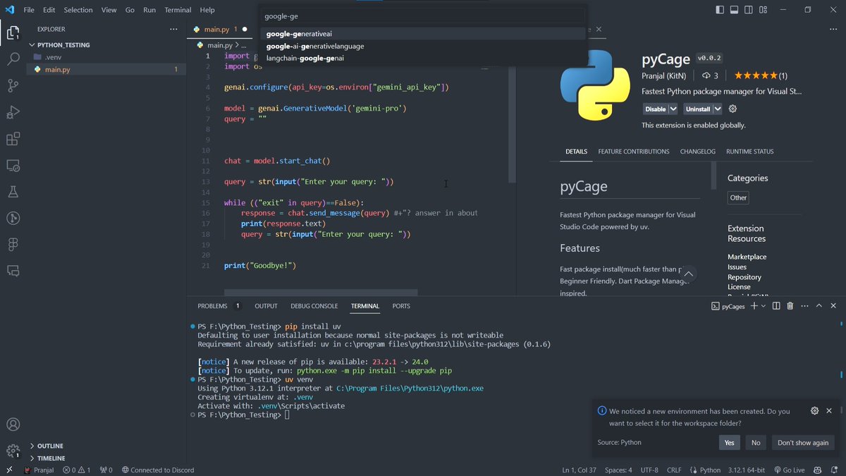Image resolution: width=846 pixels, height=476 pixels.
Task: Open the chat comments icon in activity bar
Action: [13, 271]
